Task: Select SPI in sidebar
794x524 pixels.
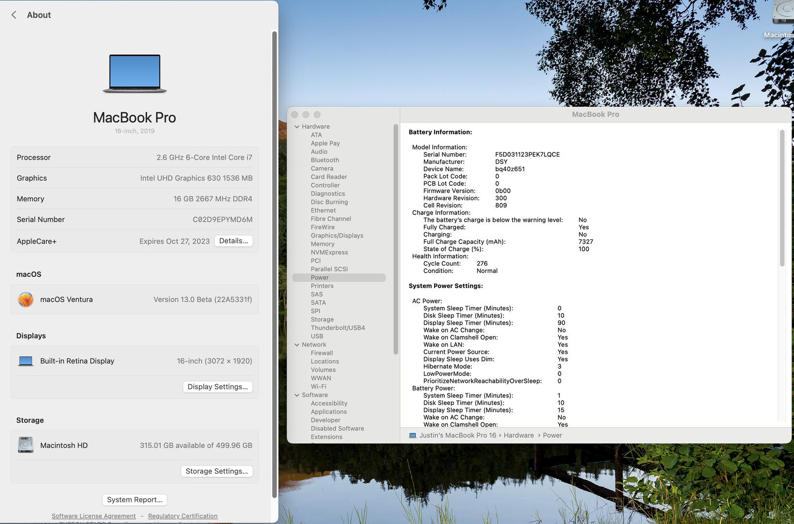Action: pyautogui.click(x=315, y=311)
